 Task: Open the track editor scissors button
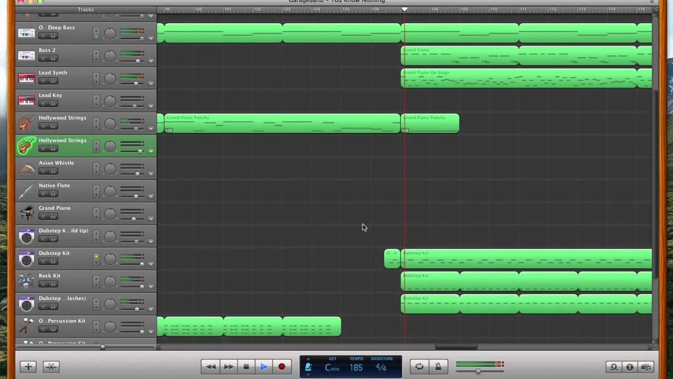click(52, 367)
